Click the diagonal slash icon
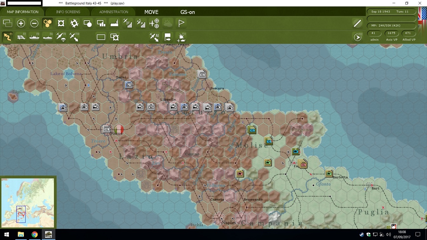 (x=357, y=23)
